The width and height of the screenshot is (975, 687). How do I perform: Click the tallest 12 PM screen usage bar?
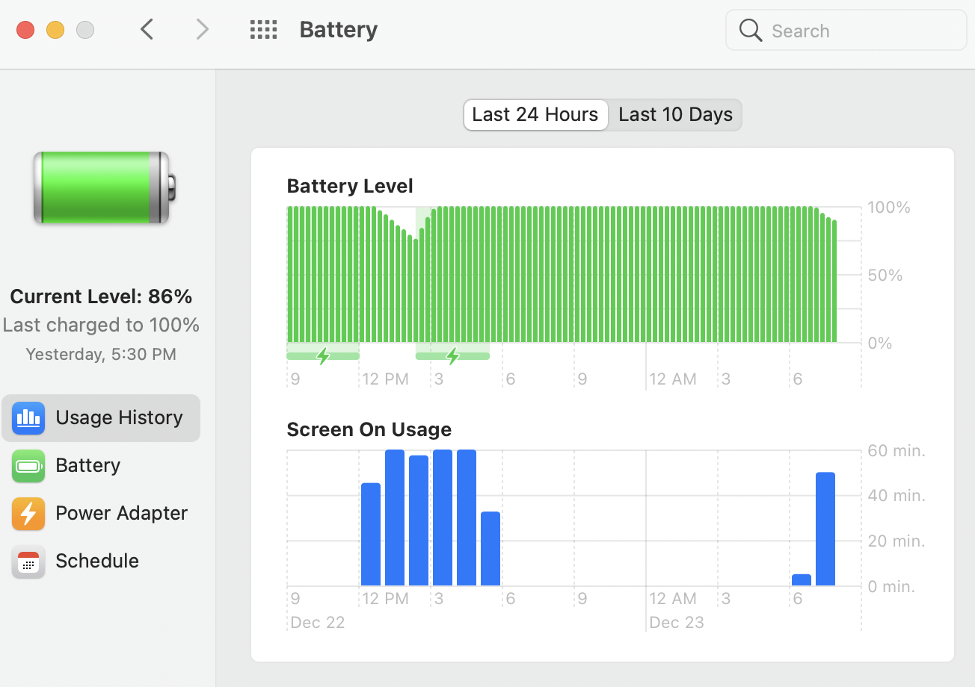click(395, 517)
